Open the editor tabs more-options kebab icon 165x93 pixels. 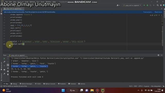coord(162,9)
